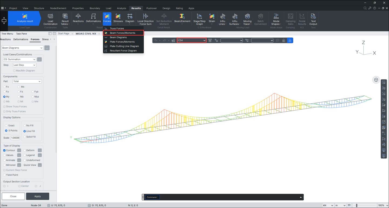The width and height of the screenshot is (389, 208).
Task: Open the Influence Surfaces menu
Action: point(235,19)
